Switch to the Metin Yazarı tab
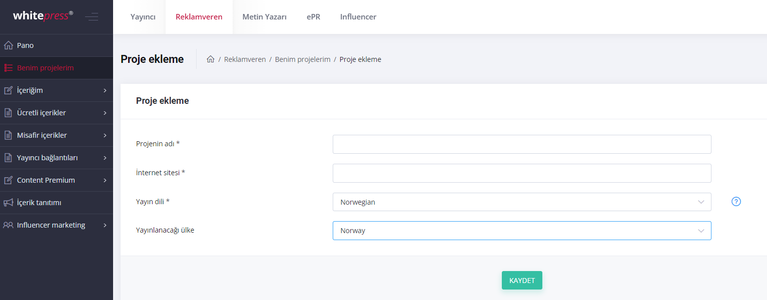 tap(265, 17)
